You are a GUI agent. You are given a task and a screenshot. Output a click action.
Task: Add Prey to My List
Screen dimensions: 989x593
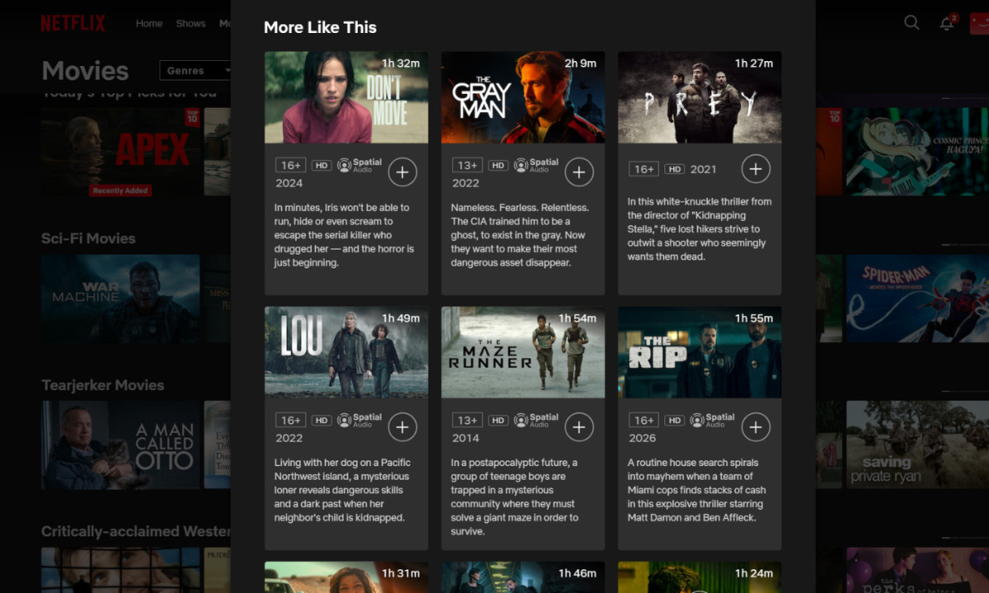756,169
